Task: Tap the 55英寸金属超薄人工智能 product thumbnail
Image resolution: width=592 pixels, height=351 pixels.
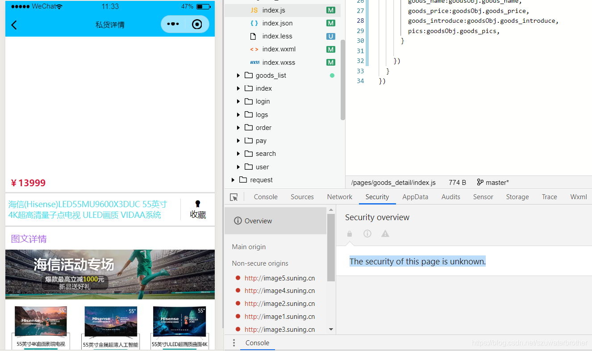Action: 110,327
